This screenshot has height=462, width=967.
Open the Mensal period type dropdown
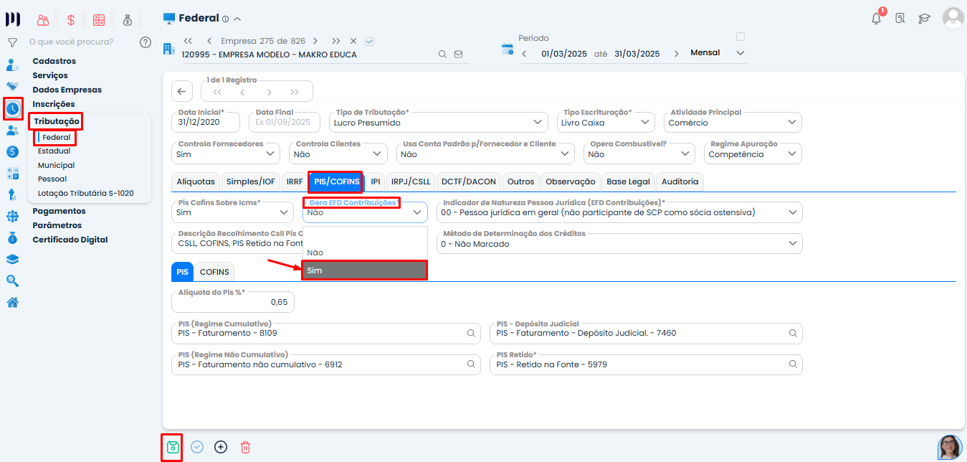718,53
